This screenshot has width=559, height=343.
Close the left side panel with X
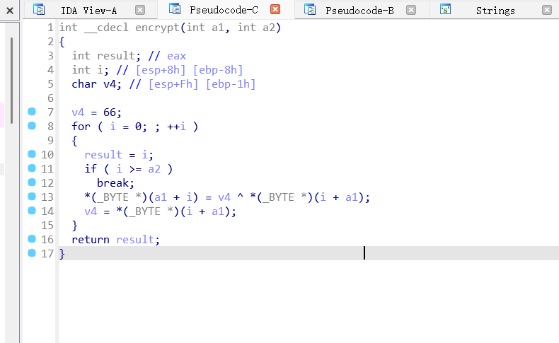(9, 10)
